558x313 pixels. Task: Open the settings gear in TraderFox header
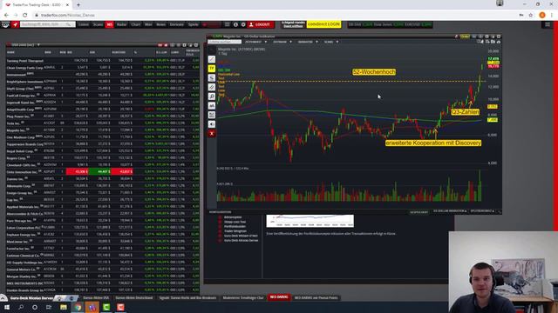click(243, 24)
